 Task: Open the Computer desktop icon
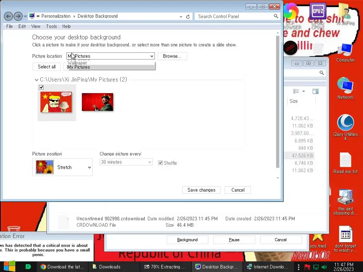345,53
